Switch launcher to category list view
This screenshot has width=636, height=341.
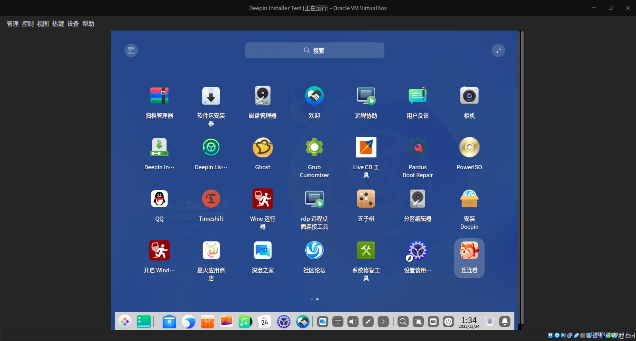tap(131, 50)
